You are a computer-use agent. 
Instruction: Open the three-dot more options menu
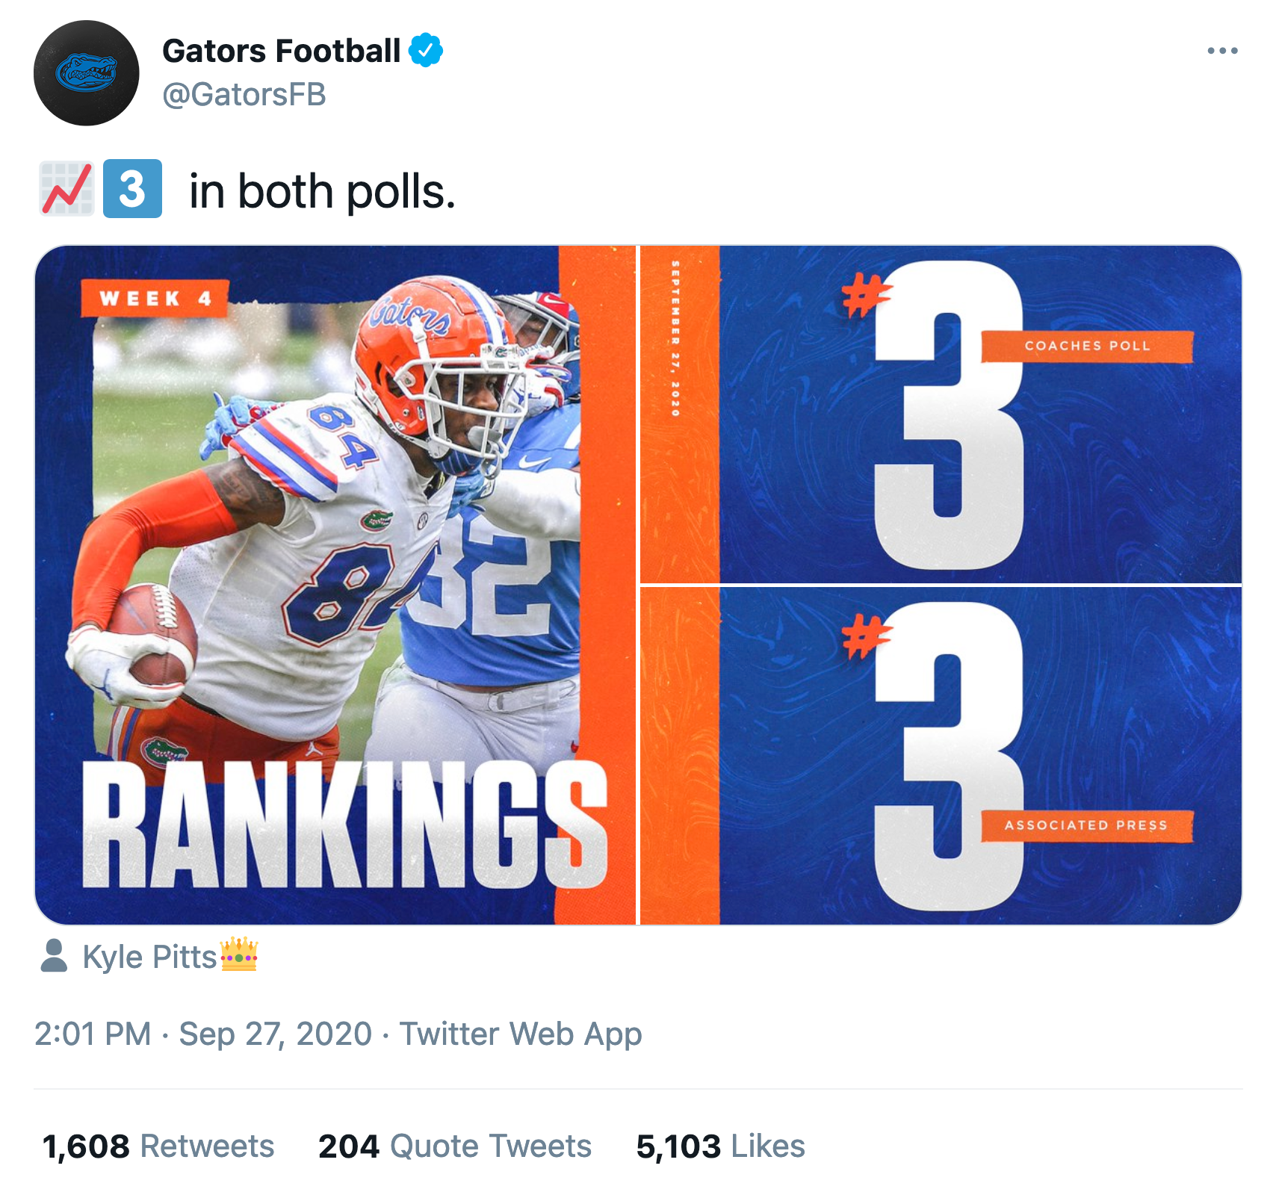pos(1222,51)
